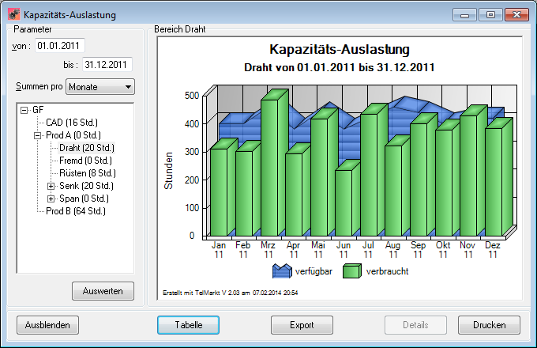Expand the Senk tree node
The width and height of the screenshot is (537, 348).
pyautogui.click(x=51, y=185)
